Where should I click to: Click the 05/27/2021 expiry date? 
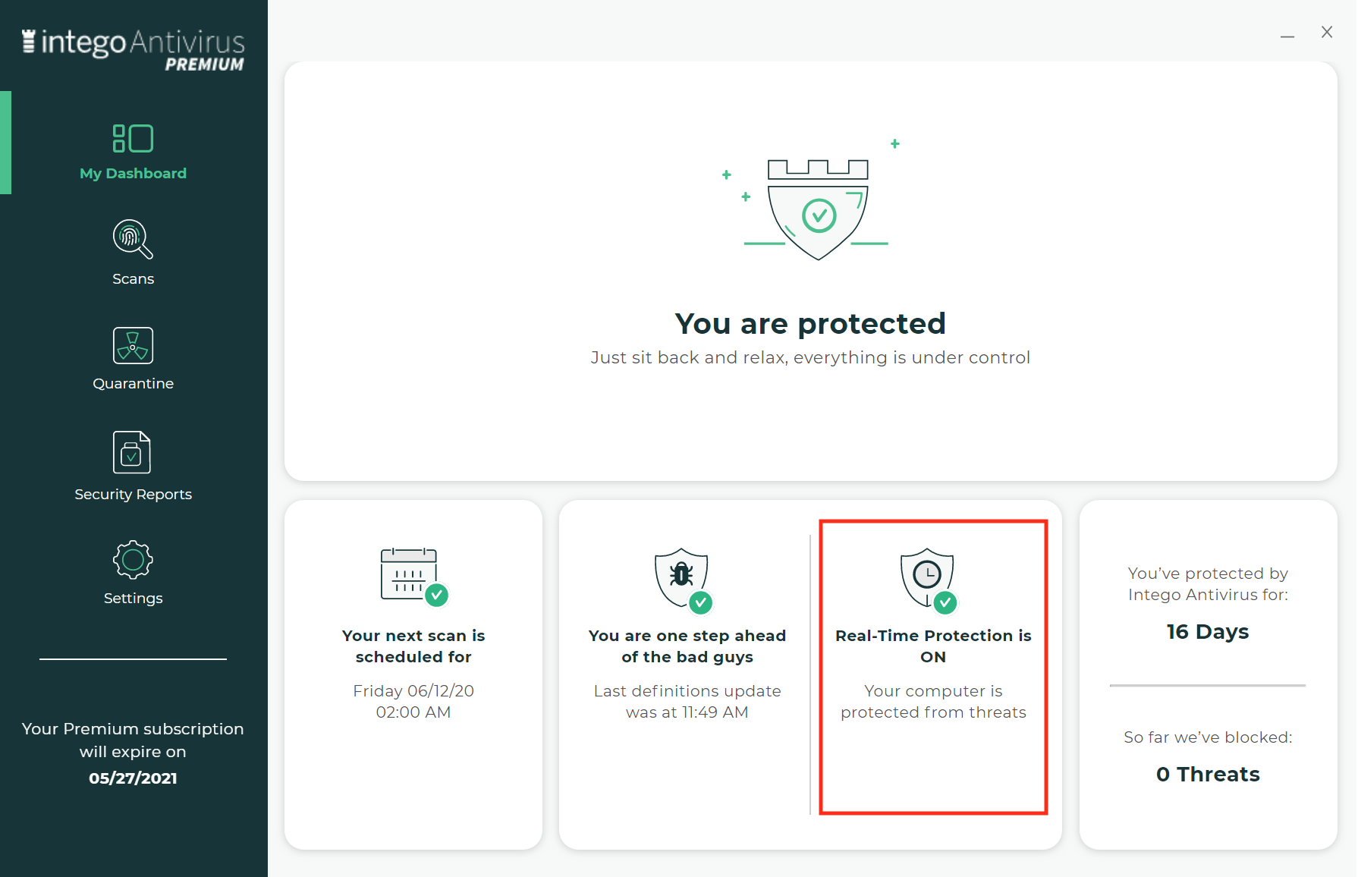pyautogui.click(x=133, y=778)
